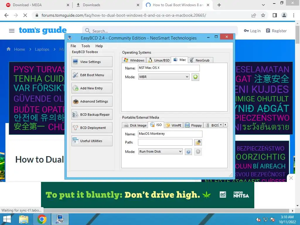Open a new Chrome tab
Image resolution: width=300 pixels, height=225 pixels.
[x=219, y=5]
